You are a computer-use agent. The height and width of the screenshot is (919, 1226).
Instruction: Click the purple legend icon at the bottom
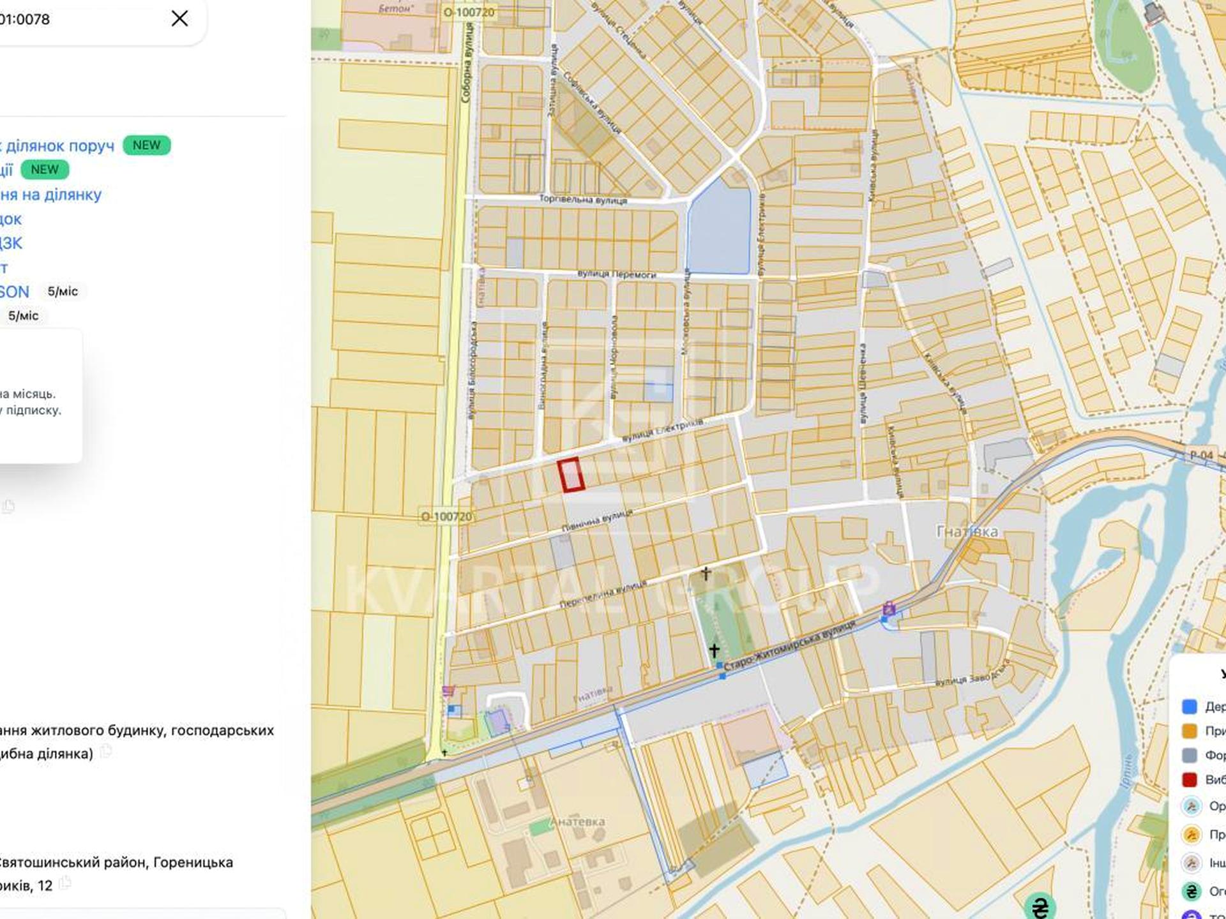(x=1192, y=915)
